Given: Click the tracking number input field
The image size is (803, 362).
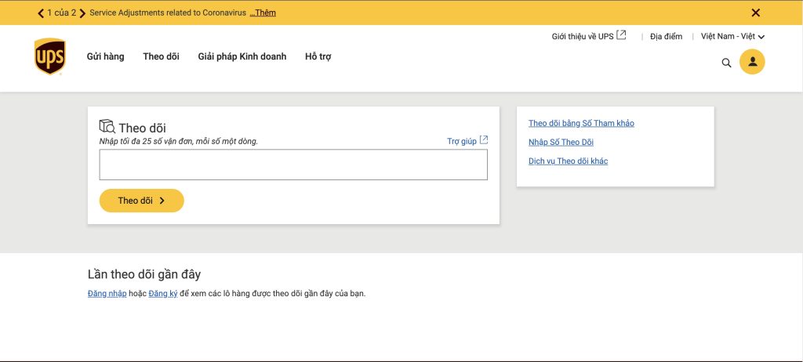Looking at the screenshot, I should [x=292, y=165].
